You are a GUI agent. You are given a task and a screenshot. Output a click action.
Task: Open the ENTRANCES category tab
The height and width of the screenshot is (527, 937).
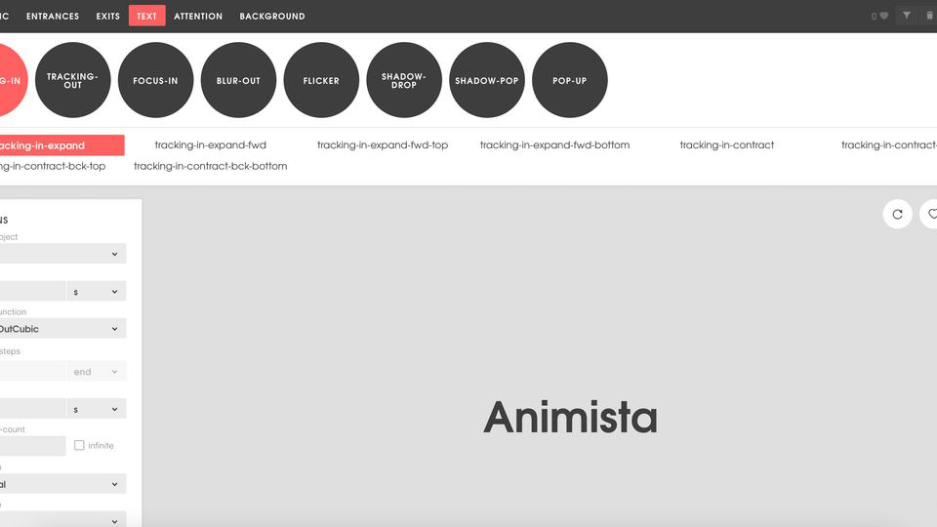tap(53, 17)
